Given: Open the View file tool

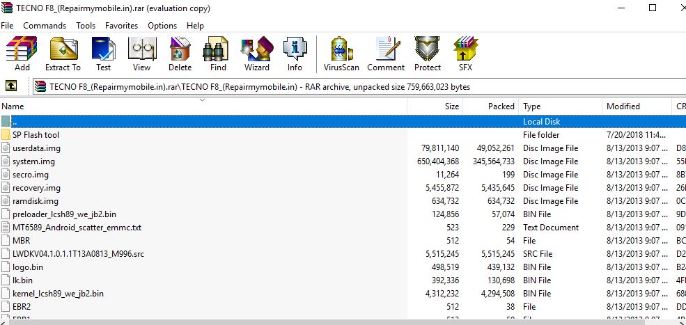Looking at the screenshot, I should 141,54.
